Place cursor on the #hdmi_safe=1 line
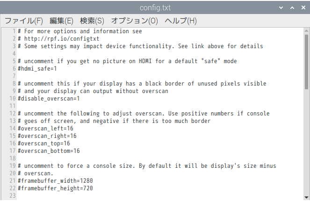This screenshot has height=201, width=310. click(37, 69)
